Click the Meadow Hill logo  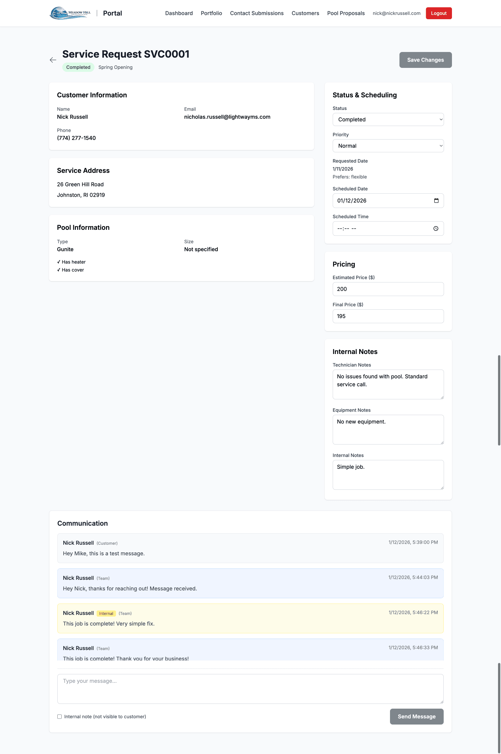point(70,13)
